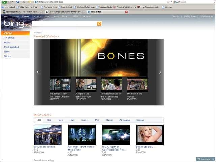
Task: Open Music videos heading link
Action: coord(43,115)
